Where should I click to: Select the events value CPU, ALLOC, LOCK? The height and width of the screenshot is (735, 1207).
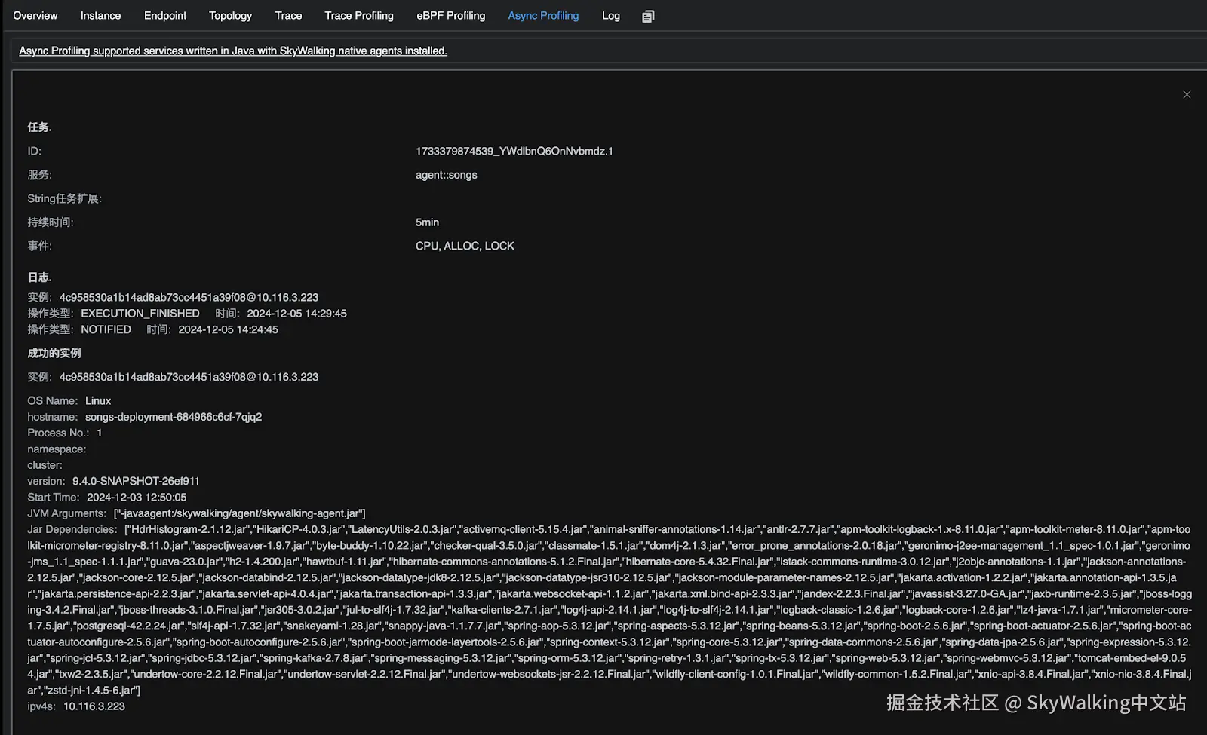click(465, 246)
